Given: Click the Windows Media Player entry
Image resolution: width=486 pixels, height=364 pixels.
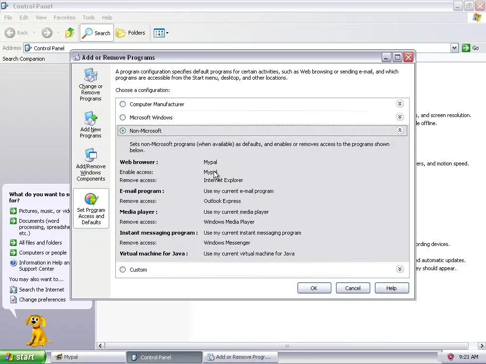Looking at the screenshot, I should (x=229, y=222).
